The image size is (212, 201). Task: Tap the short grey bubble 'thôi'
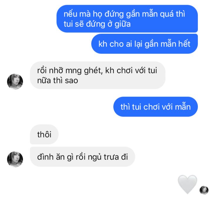click(x=44, y=134)
